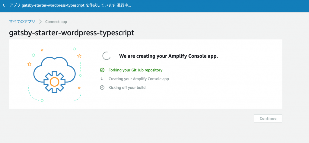Click the Kicking off your build step text
309x143 pixels.
coord(127,87)
